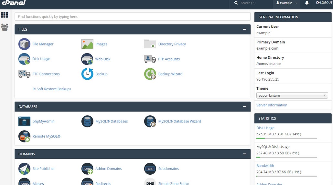Open the example user menu

(x=286, y=3)
